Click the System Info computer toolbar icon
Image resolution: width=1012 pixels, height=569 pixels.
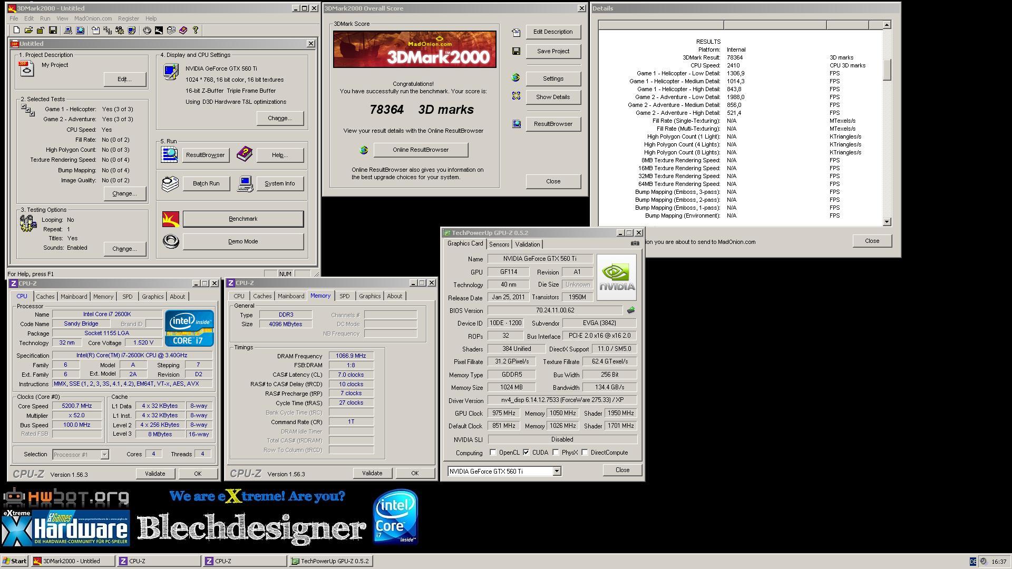click(x=68, y=31)
